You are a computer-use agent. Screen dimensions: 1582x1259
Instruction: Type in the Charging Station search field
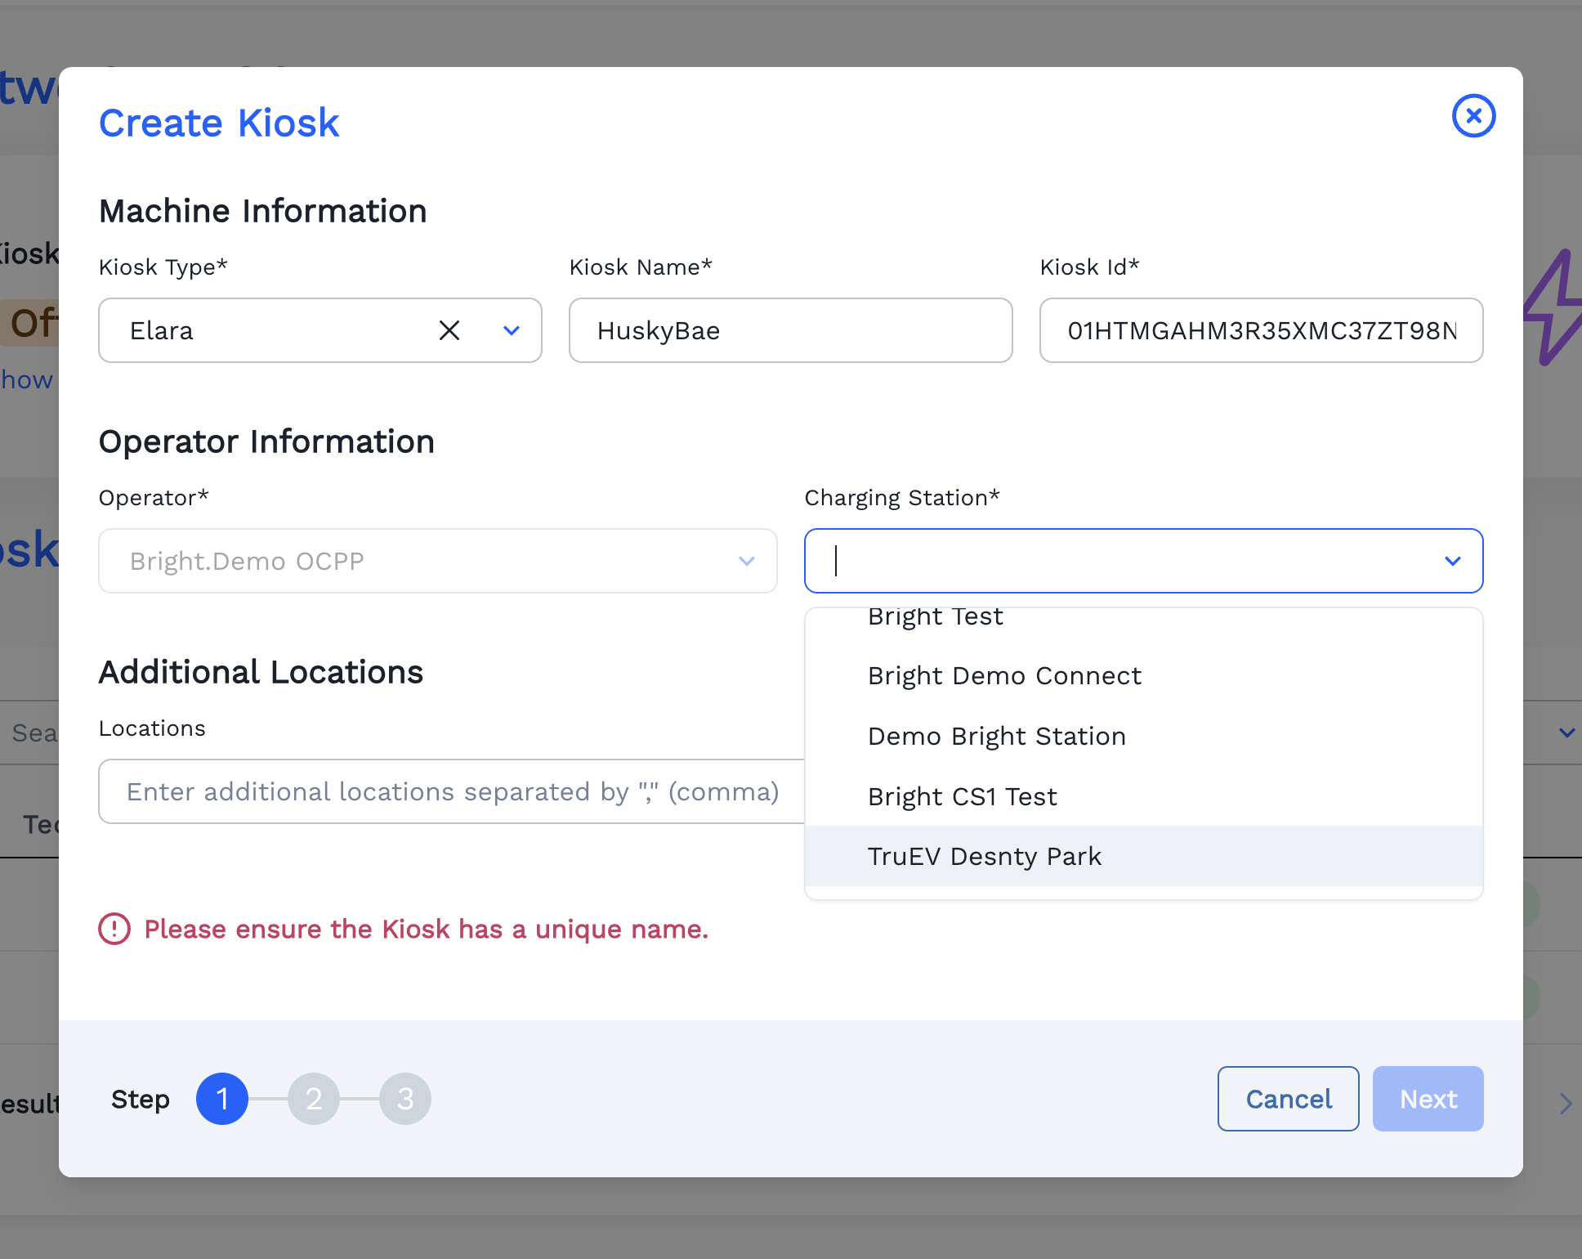tap(1128, 561)
